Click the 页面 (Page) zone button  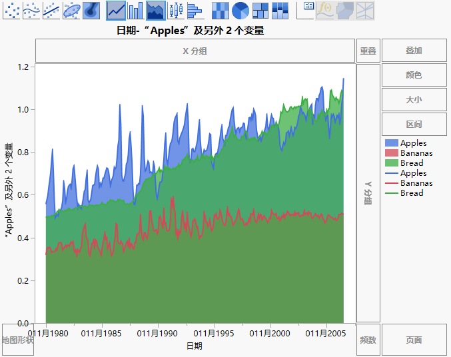(414, 340)
